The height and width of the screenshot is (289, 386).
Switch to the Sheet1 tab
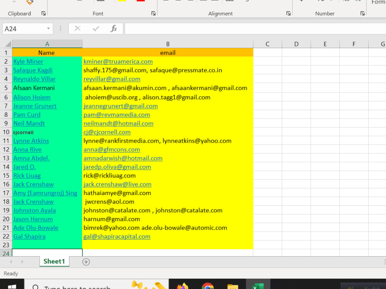(x=54, y=262)
